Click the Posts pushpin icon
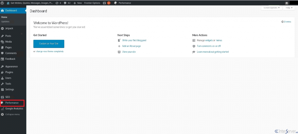298x134 pixels. pyautogui.click(x=2, y=36)
